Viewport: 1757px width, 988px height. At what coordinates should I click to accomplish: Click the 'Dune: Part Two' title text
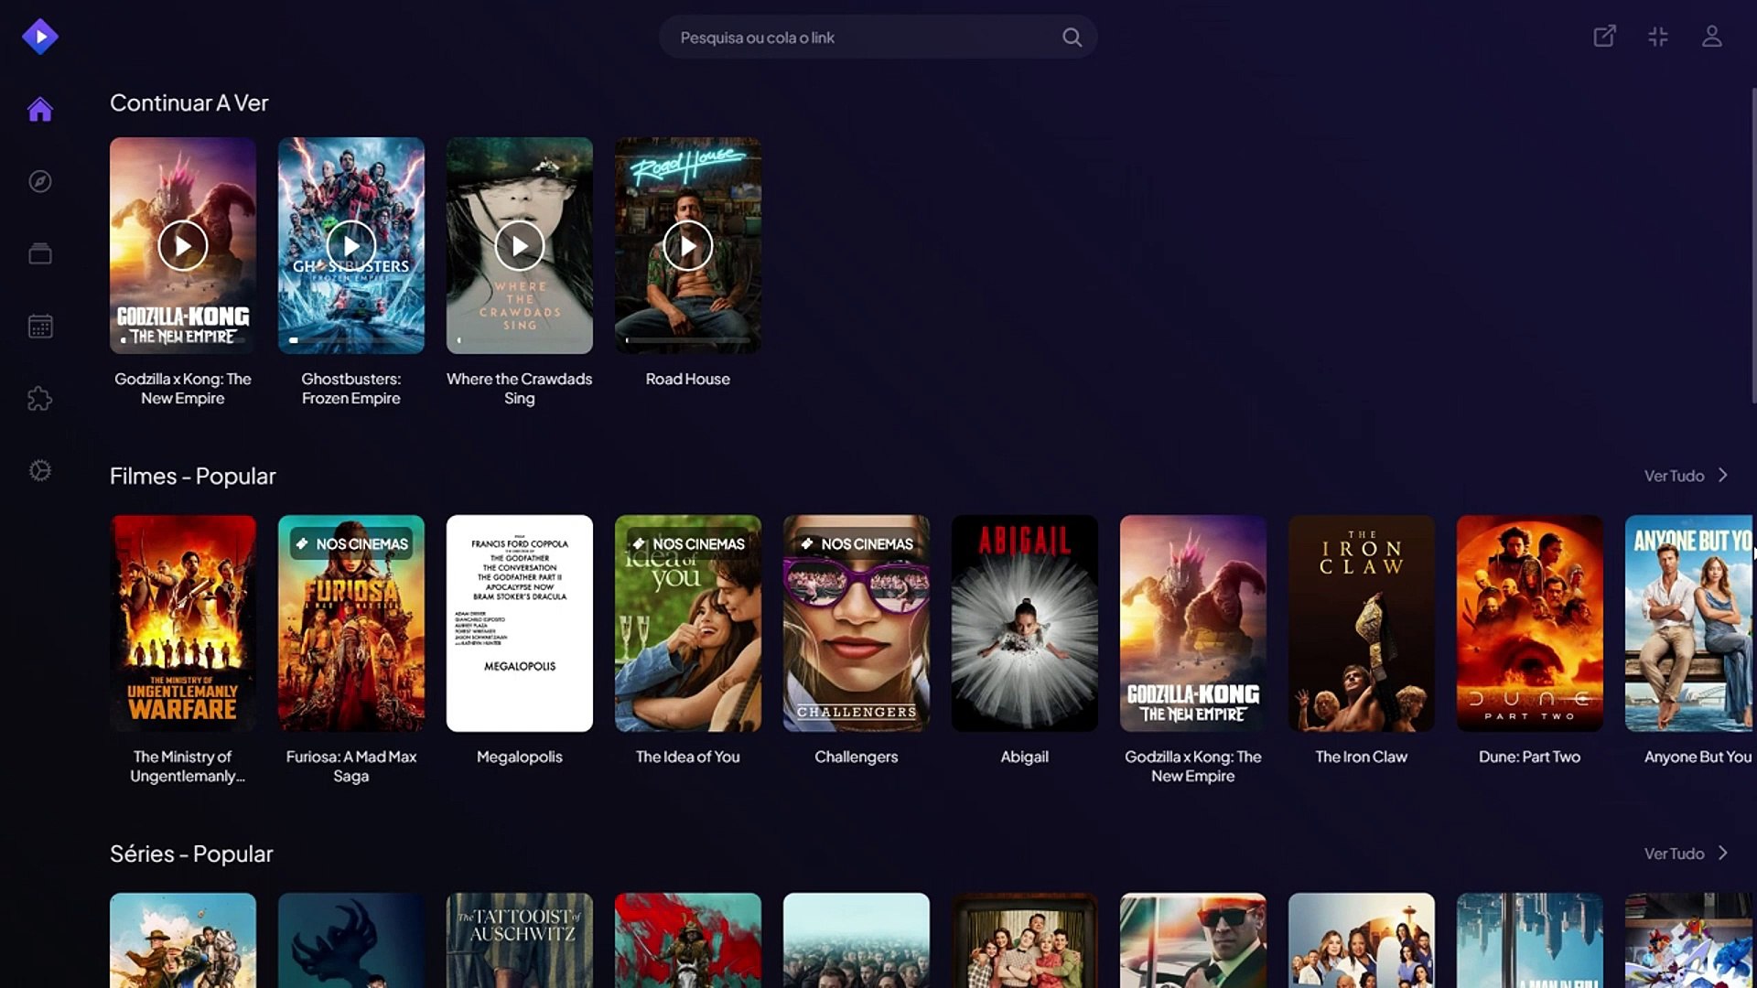(1530, 757)
